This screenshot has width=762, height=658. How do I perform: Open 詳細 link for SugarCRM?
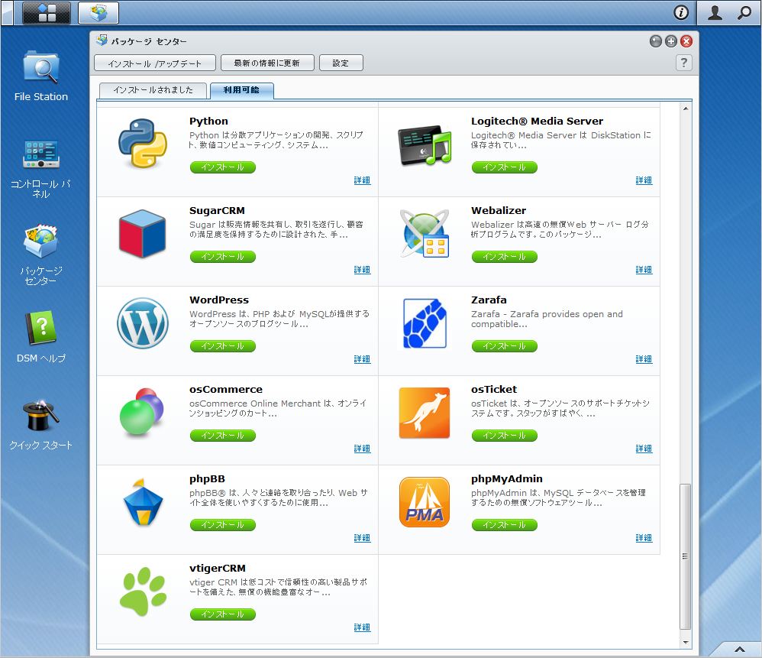click(x=362, y=270)
